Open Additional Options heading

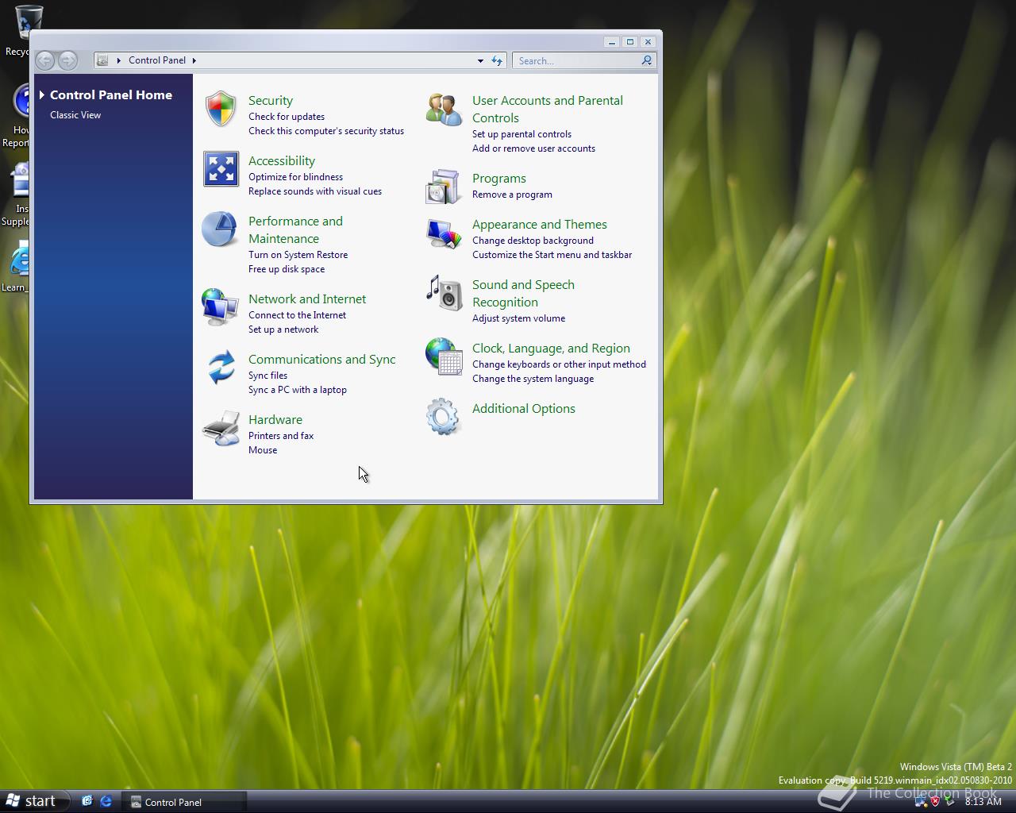[524, 409]
